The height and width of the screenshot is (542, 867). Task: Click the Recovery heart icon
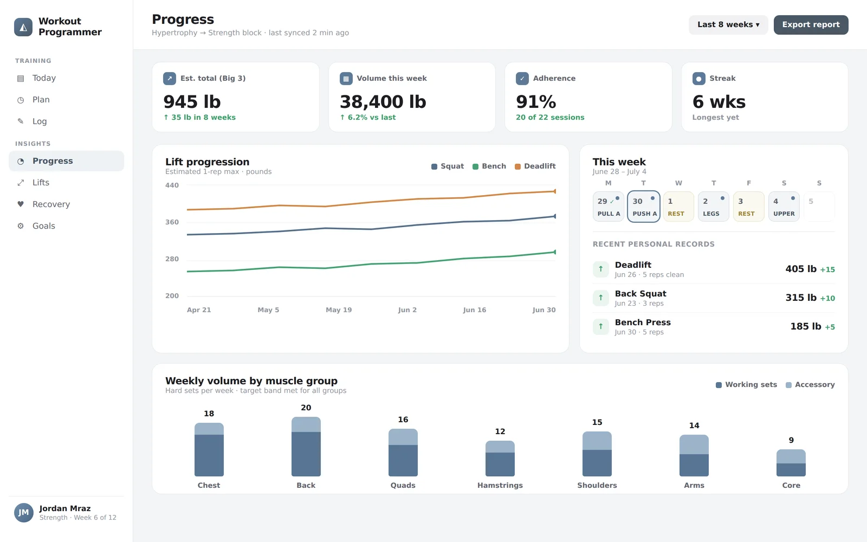(21, 204)
